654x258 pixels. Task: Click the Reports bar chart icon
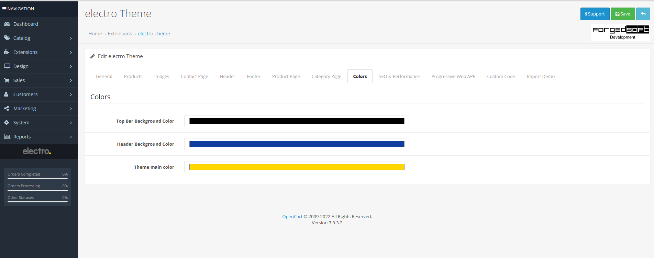coord(7,136)
